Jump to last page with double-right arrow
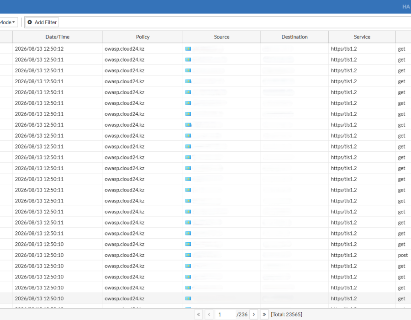 (x=264, y=314)
